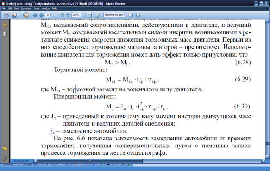Open the zoom level dropdown arrow

click(x=82, y=15)
